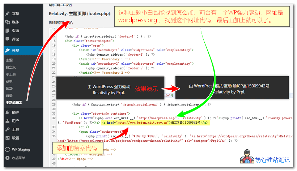297x171 pixels.
Task: Click the WP Staging refresh icon
Action: click(x=7, y=149)
